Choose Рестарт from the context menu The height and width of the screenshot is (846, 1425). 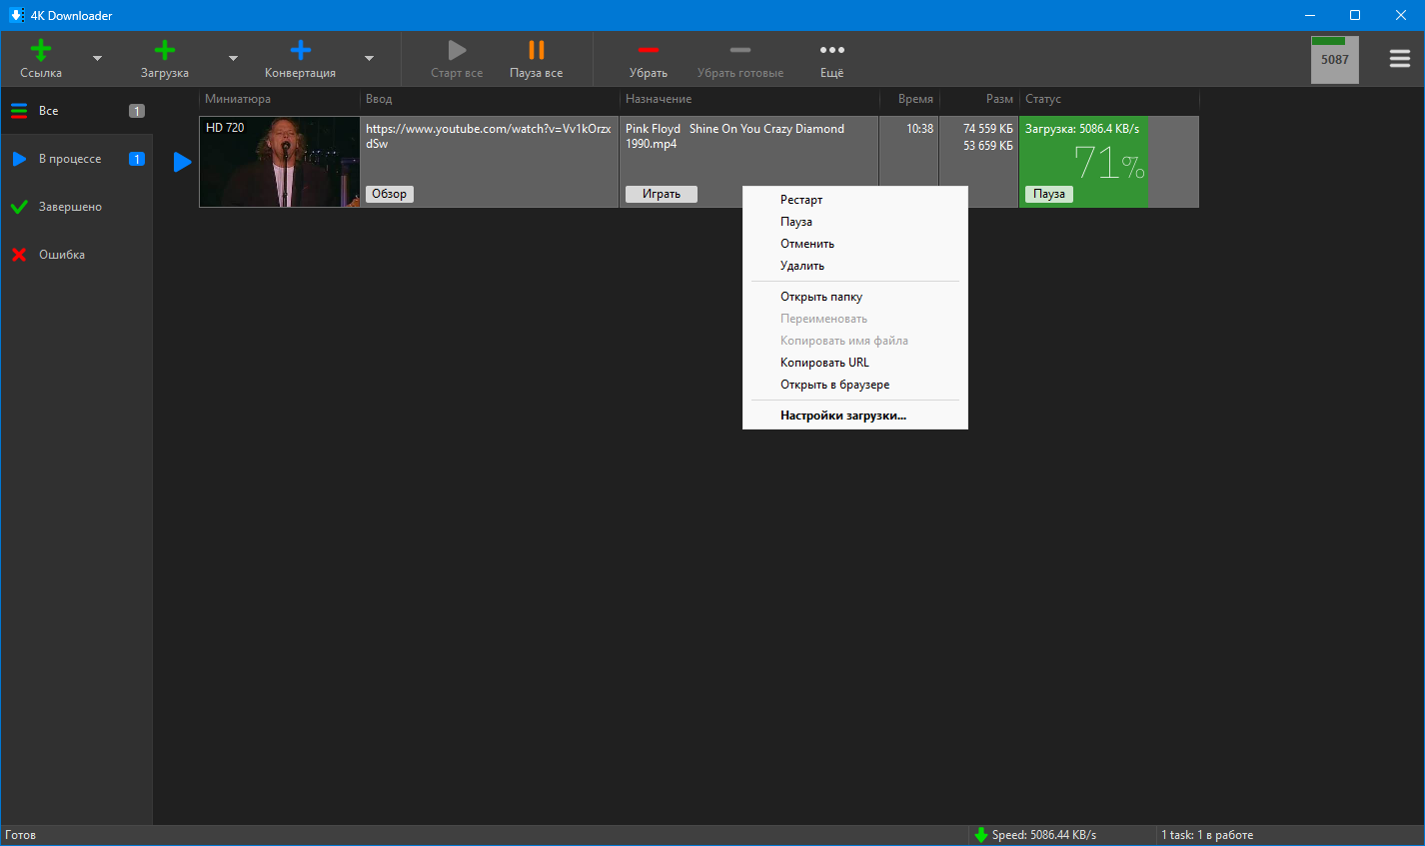pos(801,200)
